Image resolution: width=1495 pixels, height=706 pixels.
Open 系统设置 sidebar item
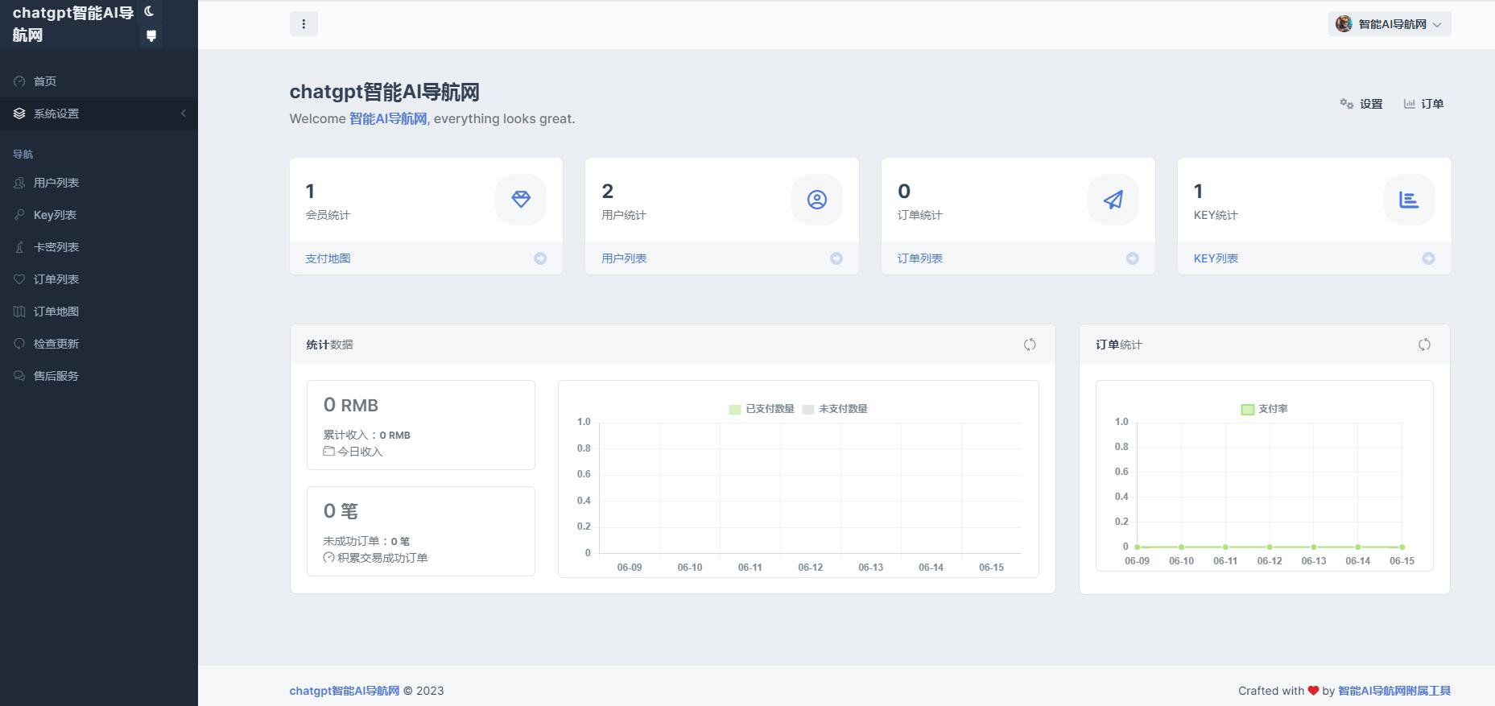coord(99,114)
